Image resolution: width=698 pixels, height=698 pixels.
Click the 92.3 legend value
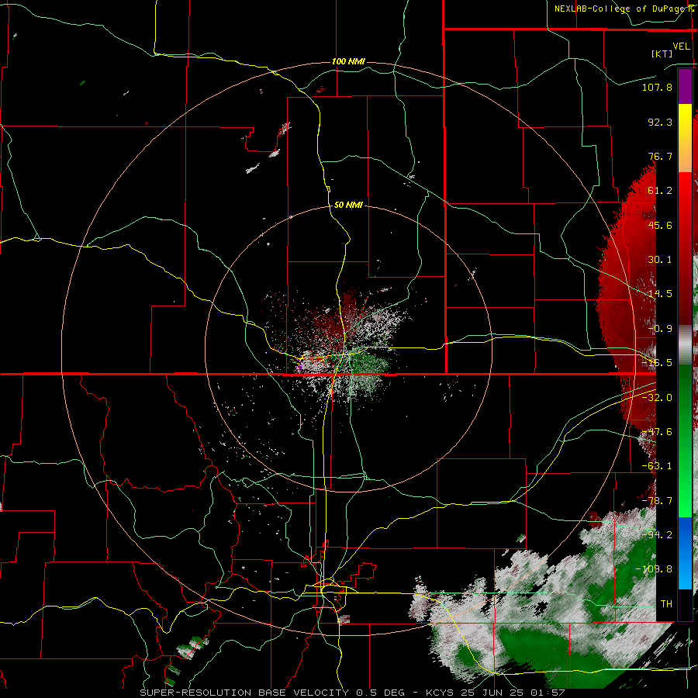660,122
